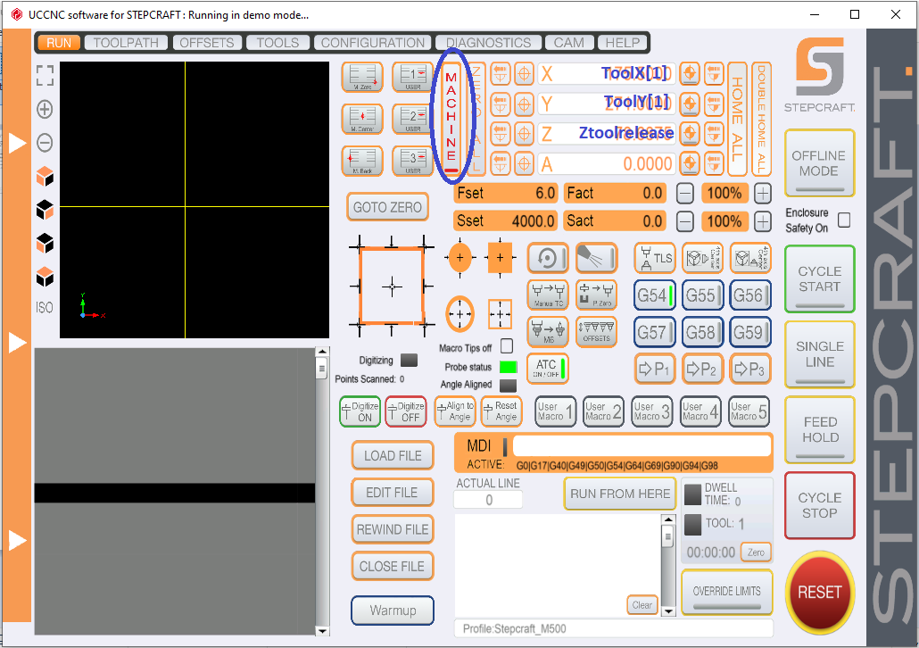Toggle the coolant spray button
The image size is (919, 648).
click(x=597, y=258)
